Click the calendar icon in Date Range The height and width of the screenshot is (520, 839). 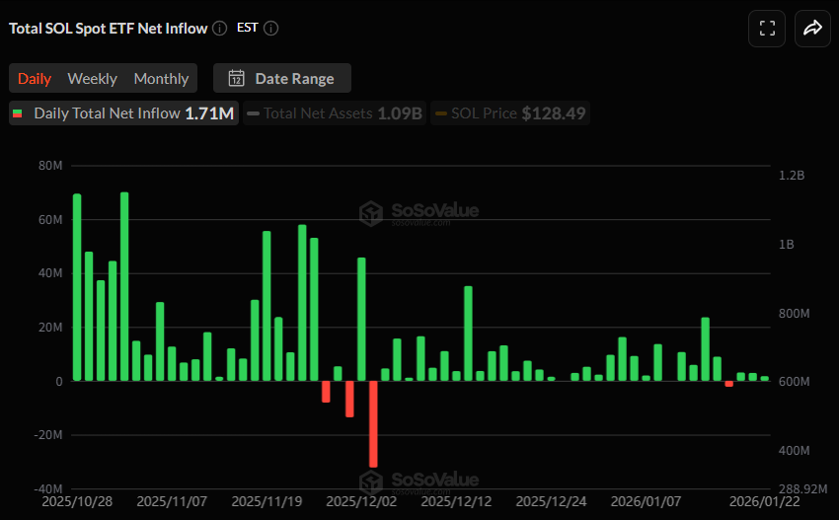point(236,79)
